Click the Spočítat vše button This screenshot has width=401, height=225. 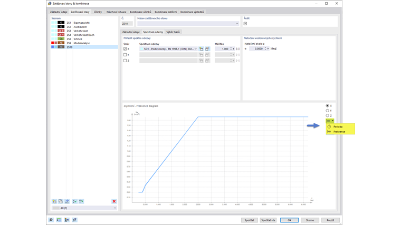[268, 220]
